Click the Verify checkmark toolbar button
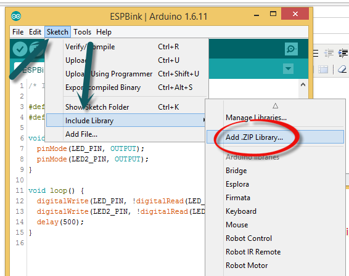 pyautogui.click(x=20, y=49)
